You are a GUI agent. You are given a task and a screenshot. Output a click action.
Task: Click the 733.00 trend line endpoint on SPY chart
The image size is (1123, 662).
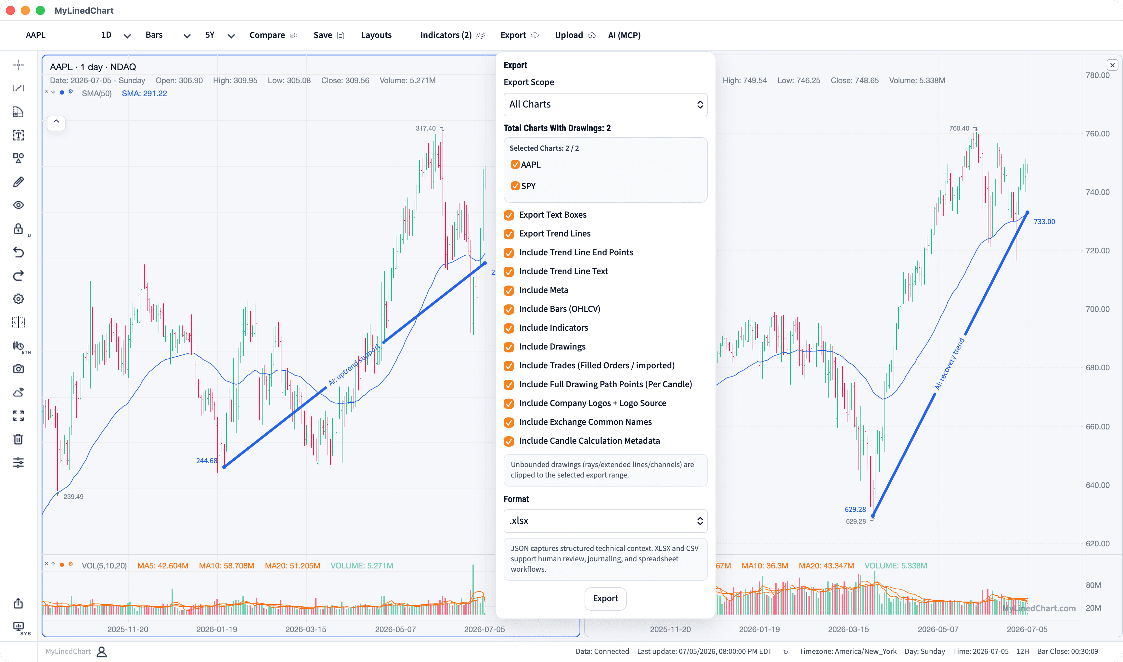[1027, 212]
